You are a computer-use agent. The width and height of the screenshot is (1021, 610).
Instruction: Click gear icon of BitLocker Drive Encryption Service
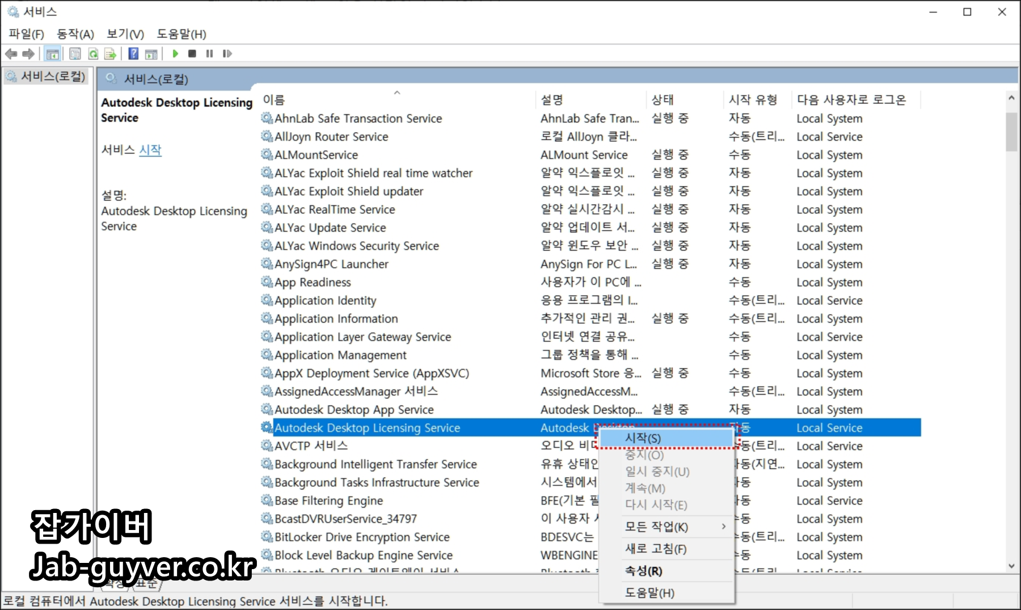(267, 537)
